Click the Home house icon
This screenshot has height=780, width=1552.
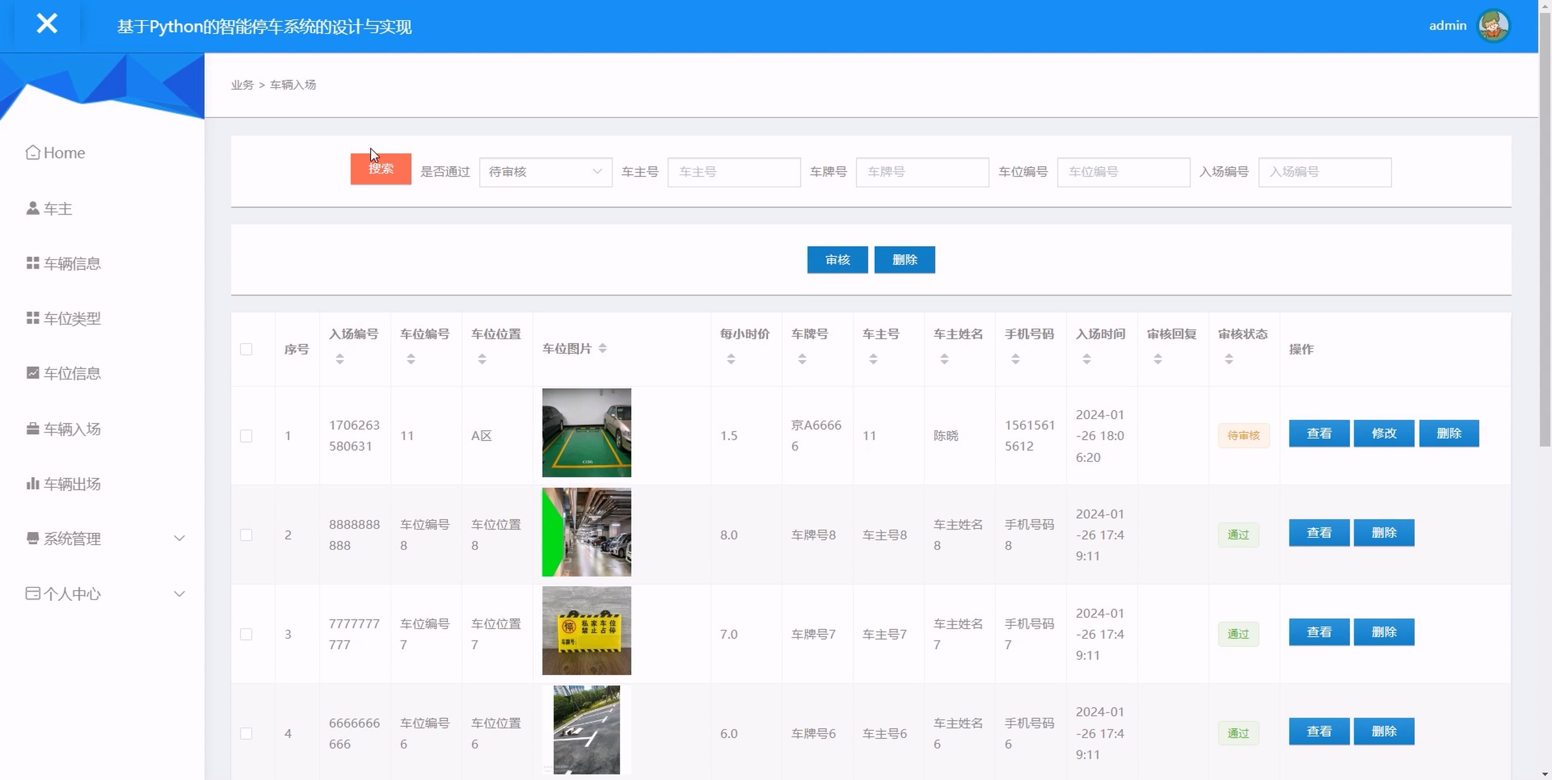tap(32, 153)
